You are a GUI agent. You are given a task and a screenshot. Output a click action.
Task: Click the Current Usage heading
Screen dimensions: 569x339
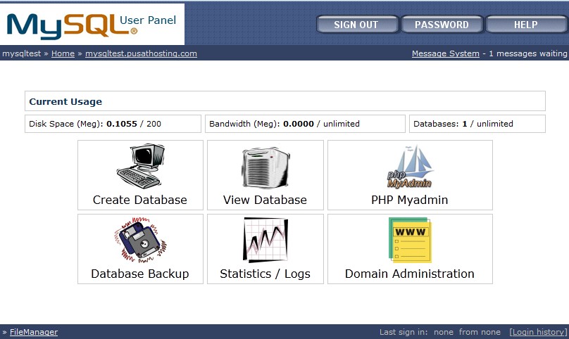coord(65,101)
